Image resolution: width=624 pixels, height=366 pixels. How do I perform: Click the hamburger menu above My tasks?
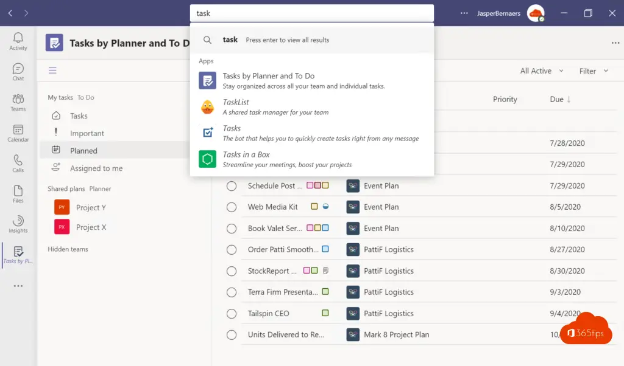click(52, 71)
